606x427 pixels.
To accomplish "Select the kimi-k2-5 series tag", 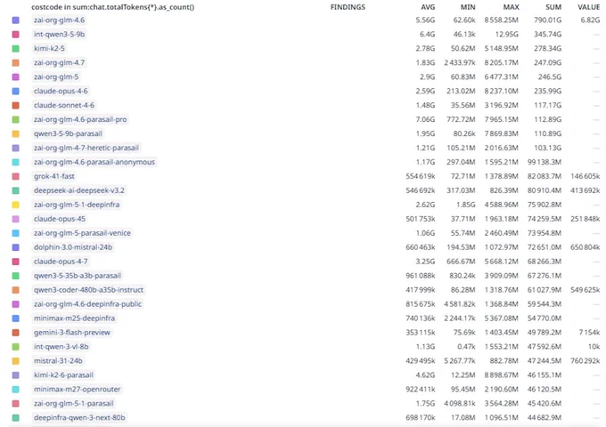I will tap(49, 49).
